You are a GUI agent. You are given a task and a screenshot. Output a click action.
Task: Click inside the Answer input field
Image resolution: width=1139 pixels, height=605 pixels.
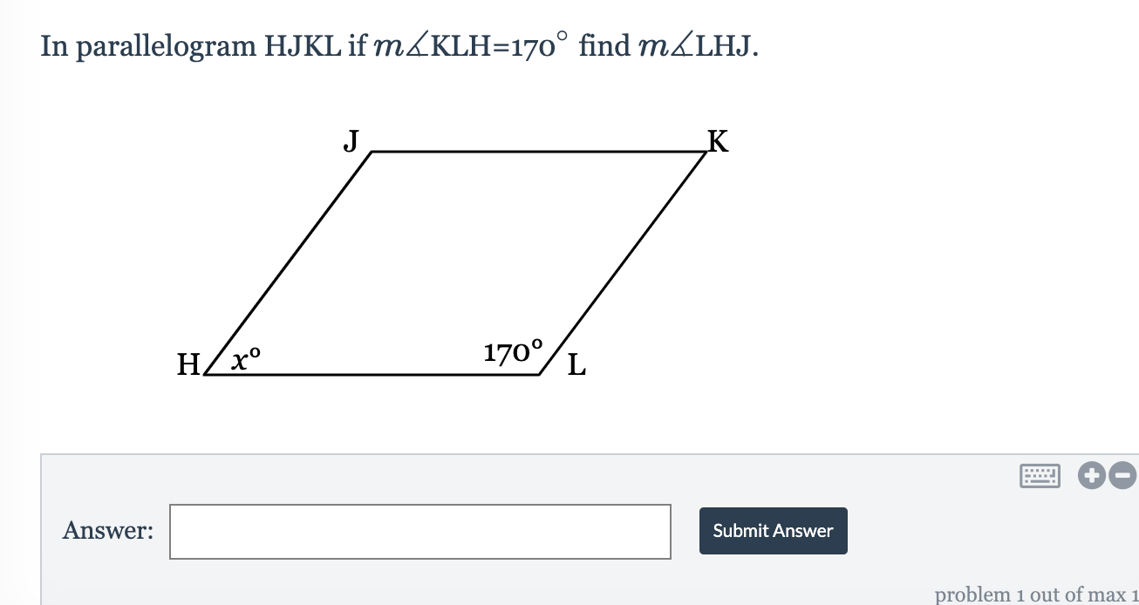pos(420,530)
